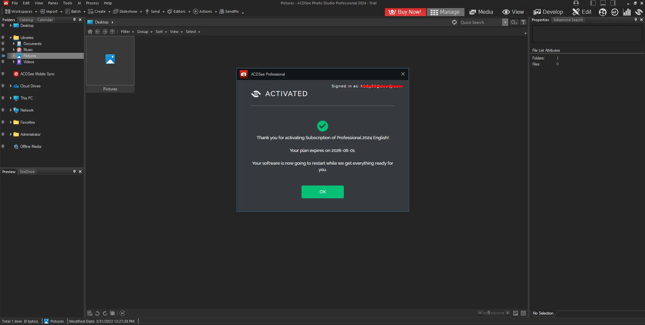
Task: Click the ACDSee eye messages icon
Action: [639, 12]
